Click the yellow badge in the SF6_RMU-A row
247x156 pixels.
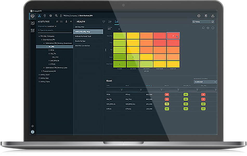pos(167,104)
